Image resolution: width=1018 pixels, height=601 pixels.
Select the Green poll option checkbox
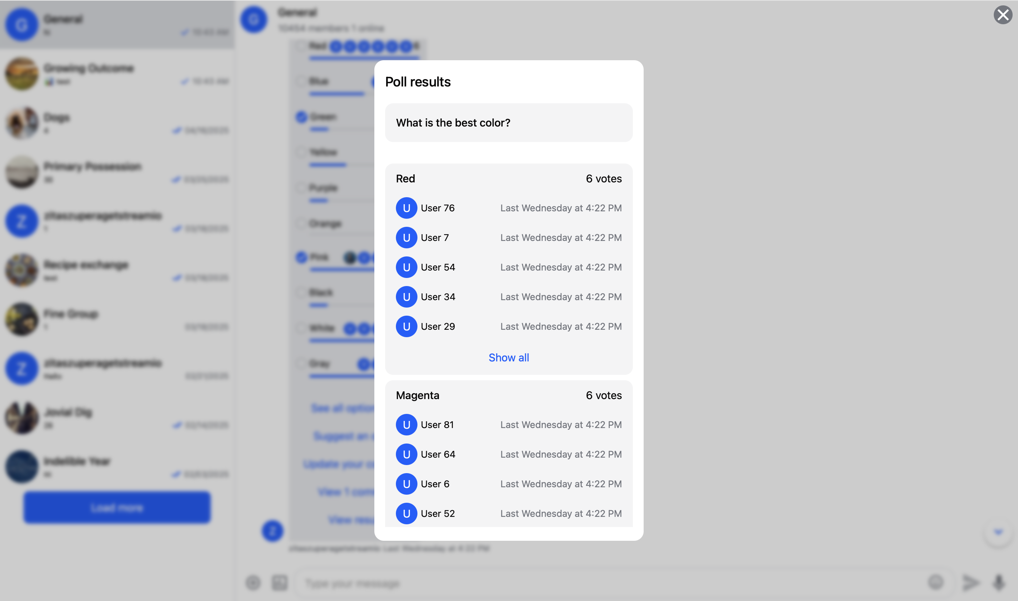(301, 117)
